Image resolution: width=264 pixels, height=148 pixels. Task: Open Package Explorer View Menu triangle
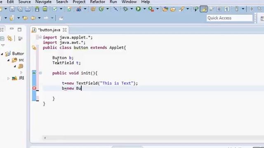3,45
